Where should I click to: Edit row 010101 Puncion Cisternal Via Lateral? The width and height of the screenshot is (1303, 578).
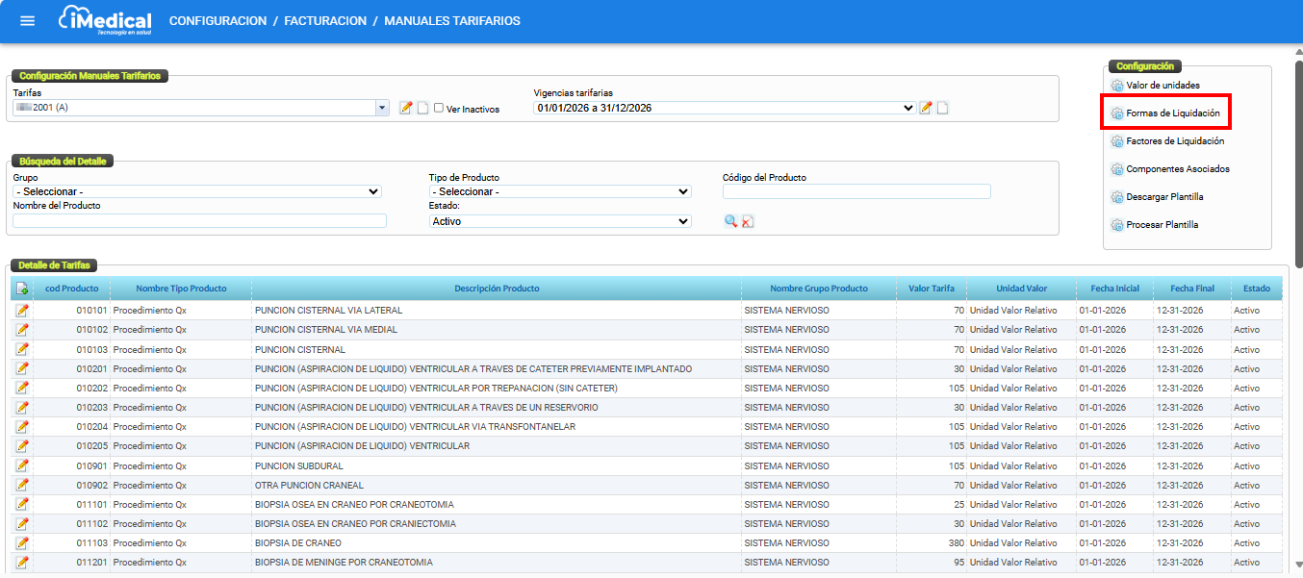point(22,311)
